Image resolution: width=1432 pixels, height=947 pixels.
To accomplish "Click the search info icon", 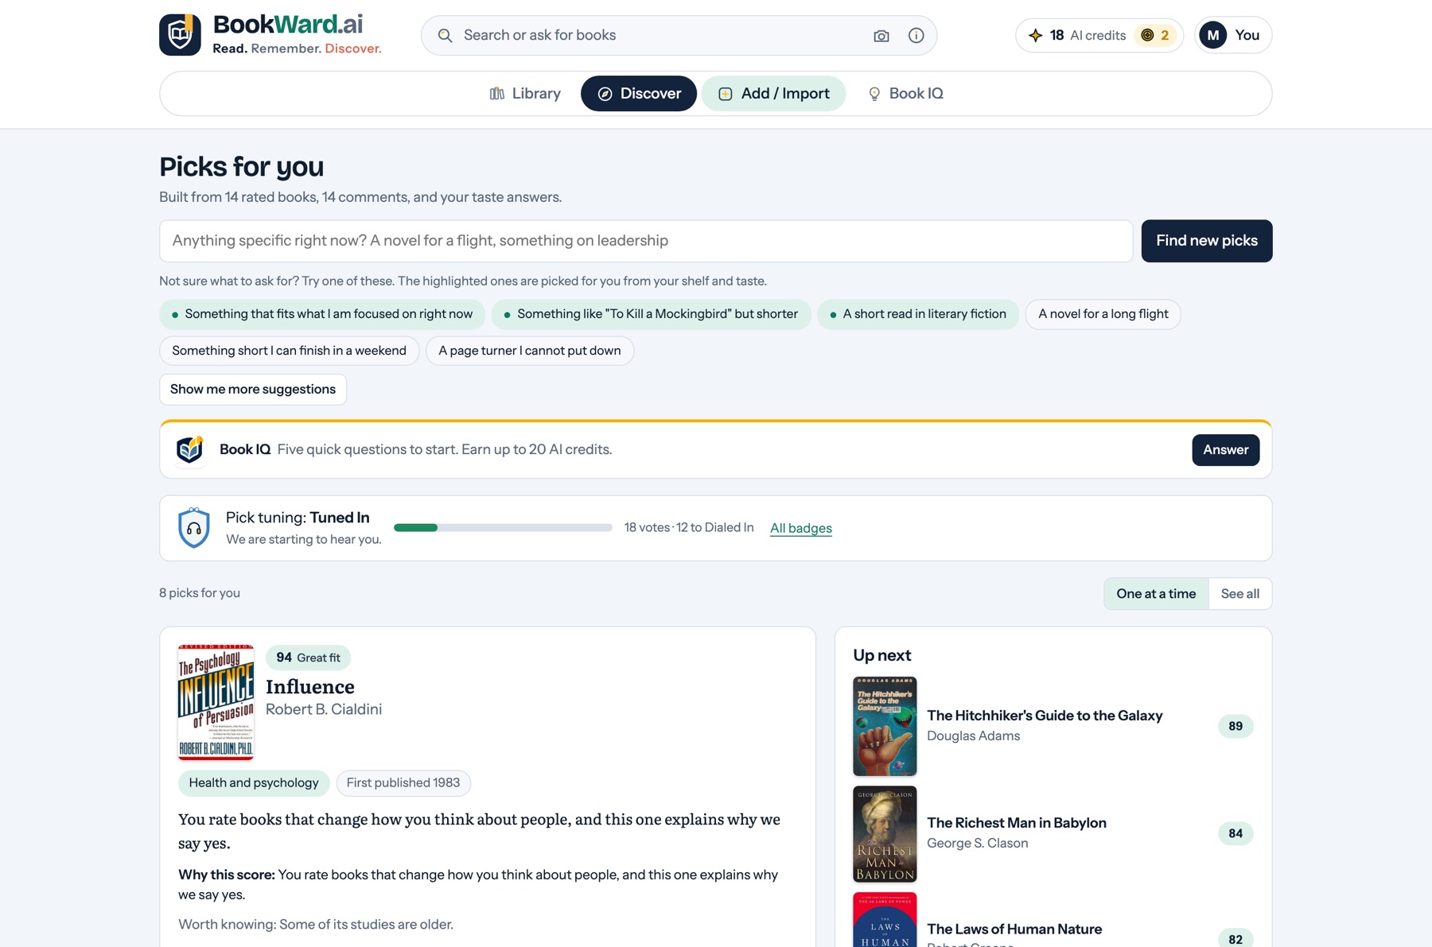I will coord(916,36).
